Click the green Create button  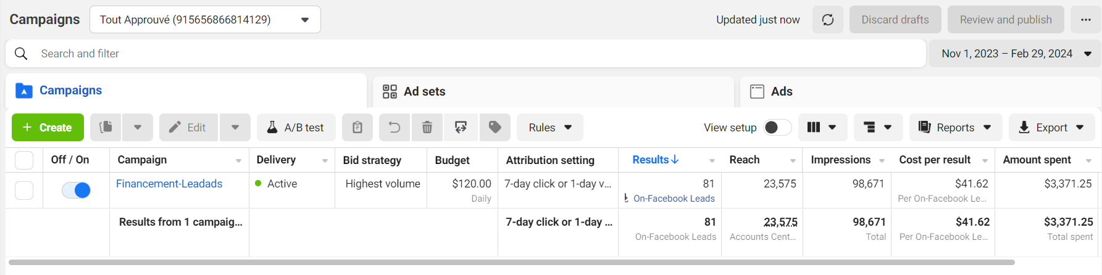click(x=48, y=128)
